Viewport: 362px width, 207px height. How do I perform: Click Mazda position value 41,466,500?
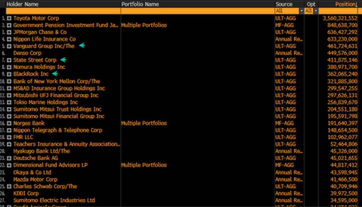(x=344, y=180)
